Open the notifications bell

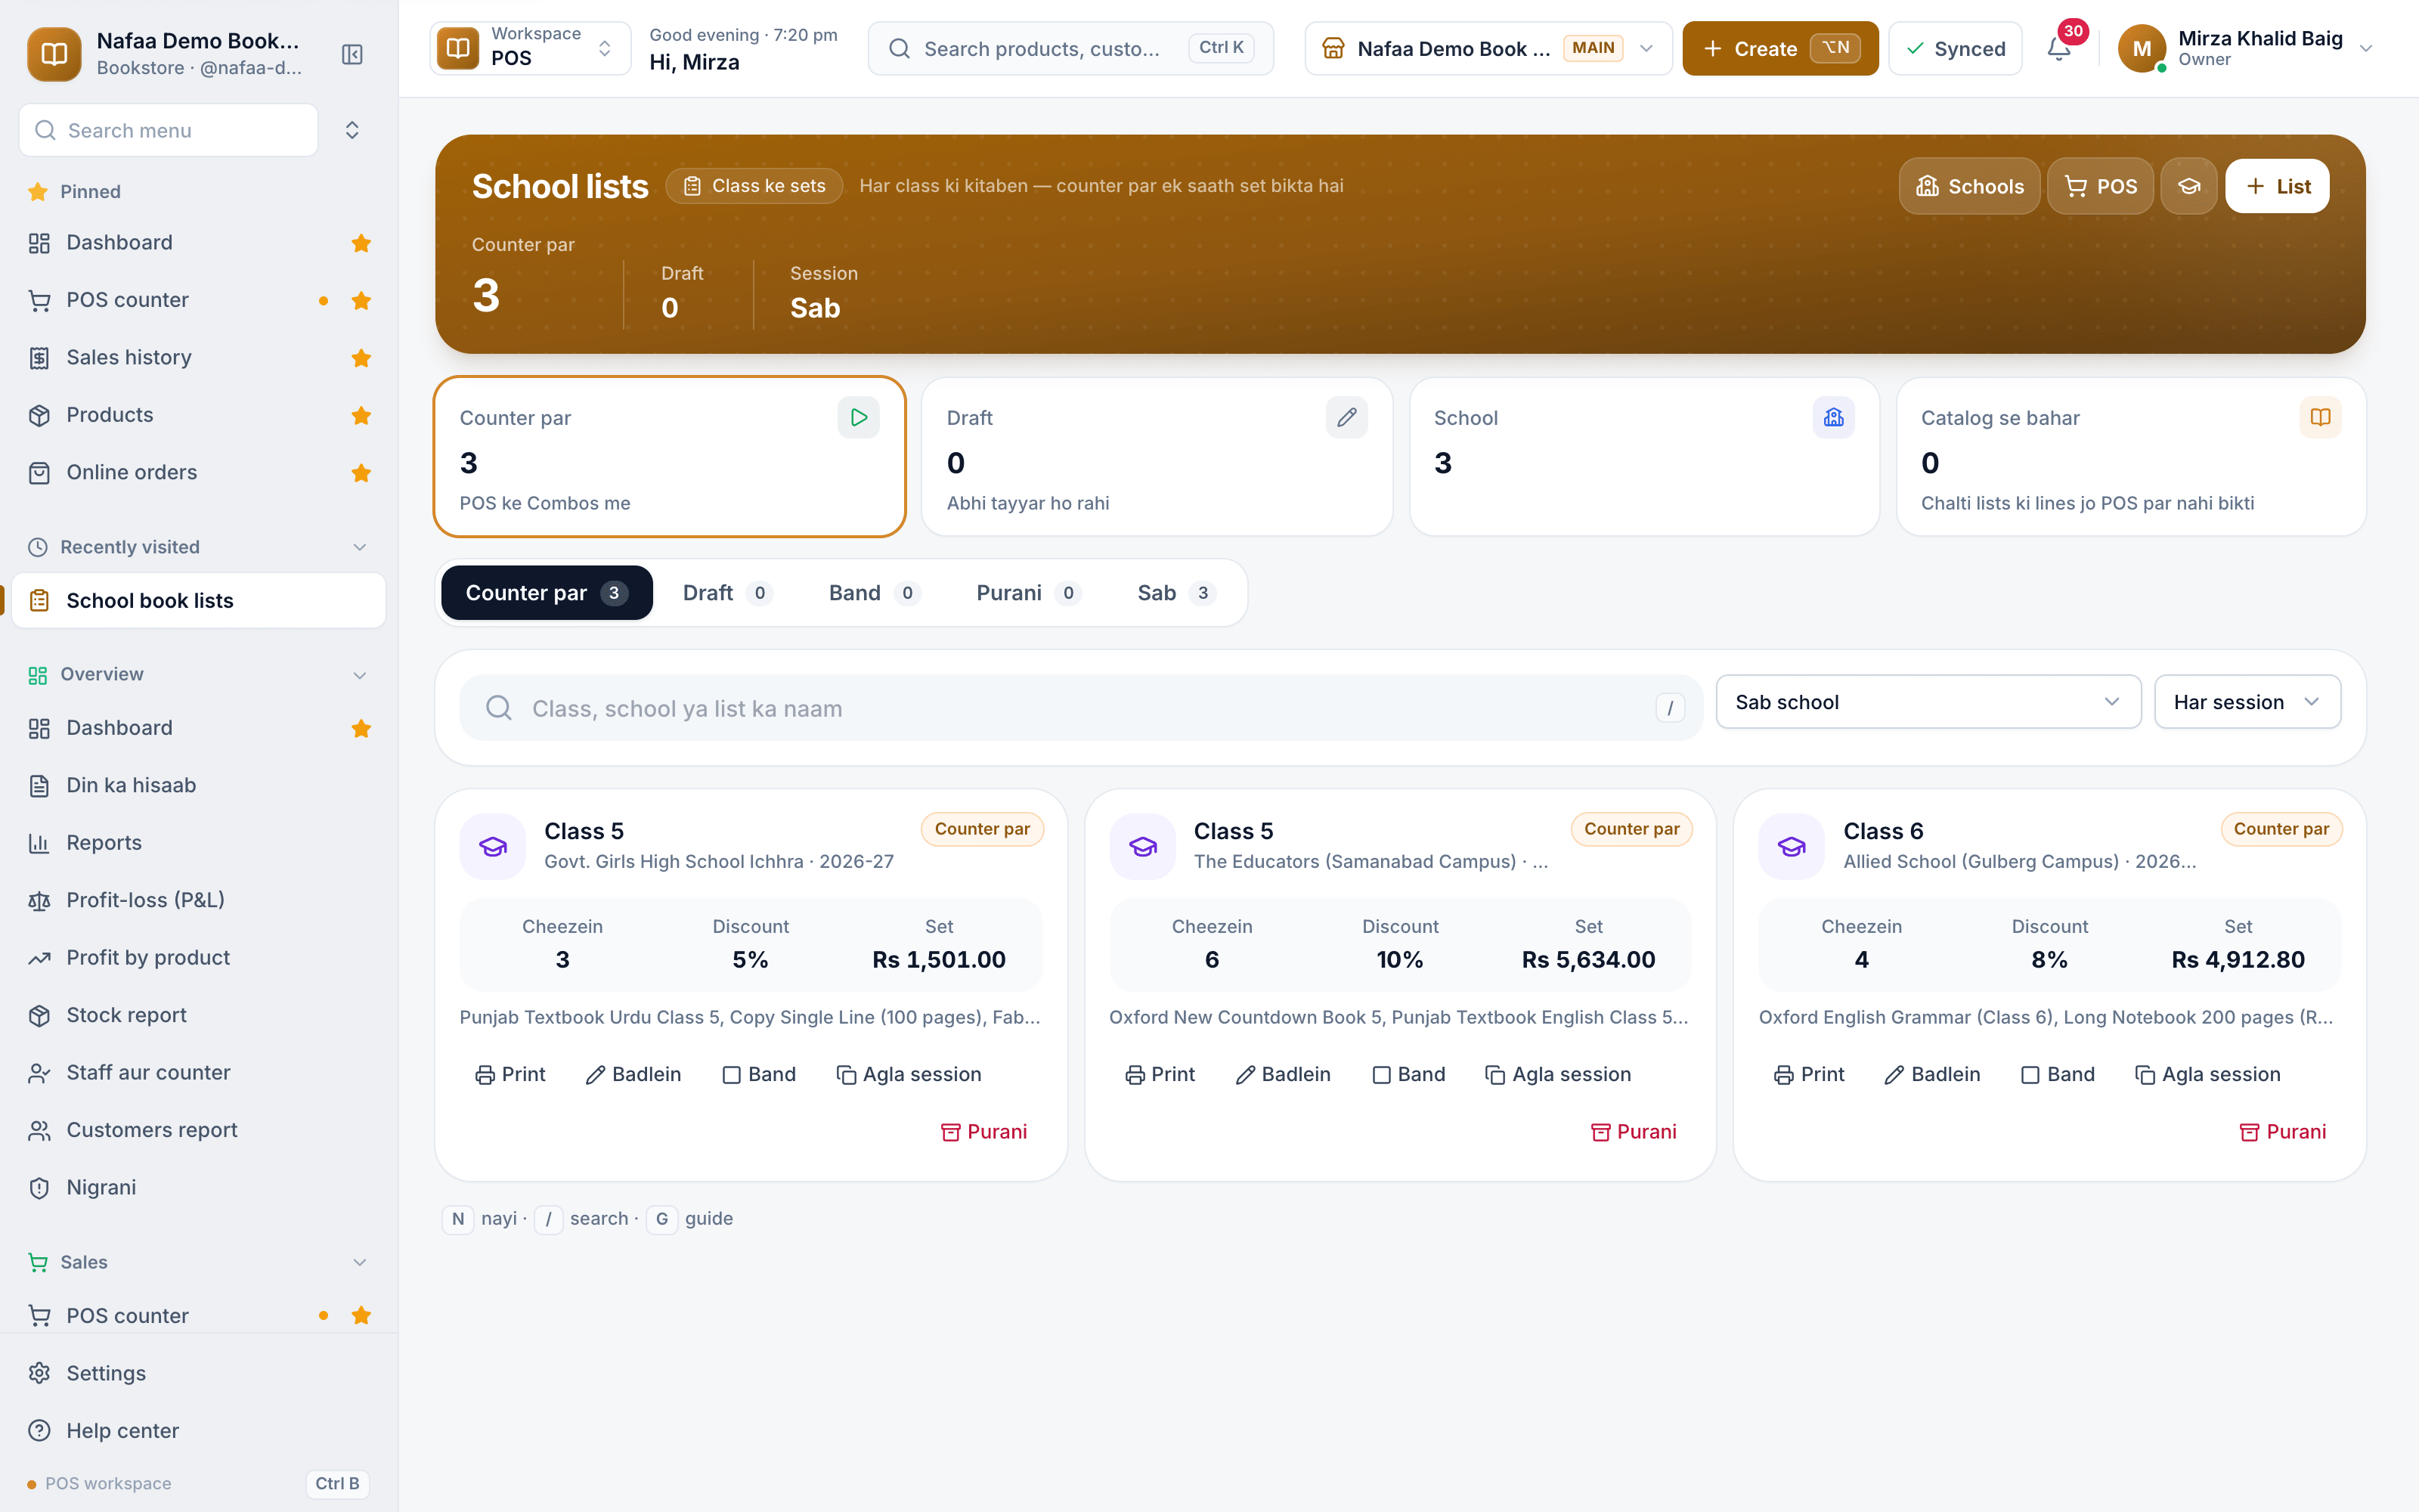click(x=2059, y=48)
